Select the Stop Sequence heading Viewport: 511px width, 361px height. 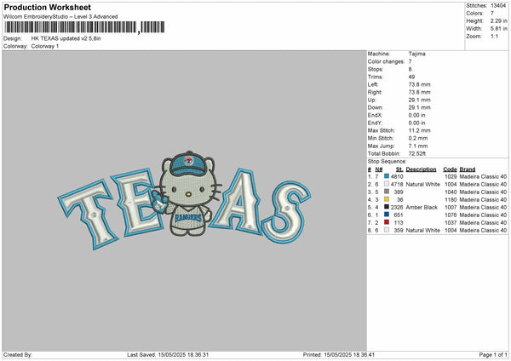click(x=386, y=159)
